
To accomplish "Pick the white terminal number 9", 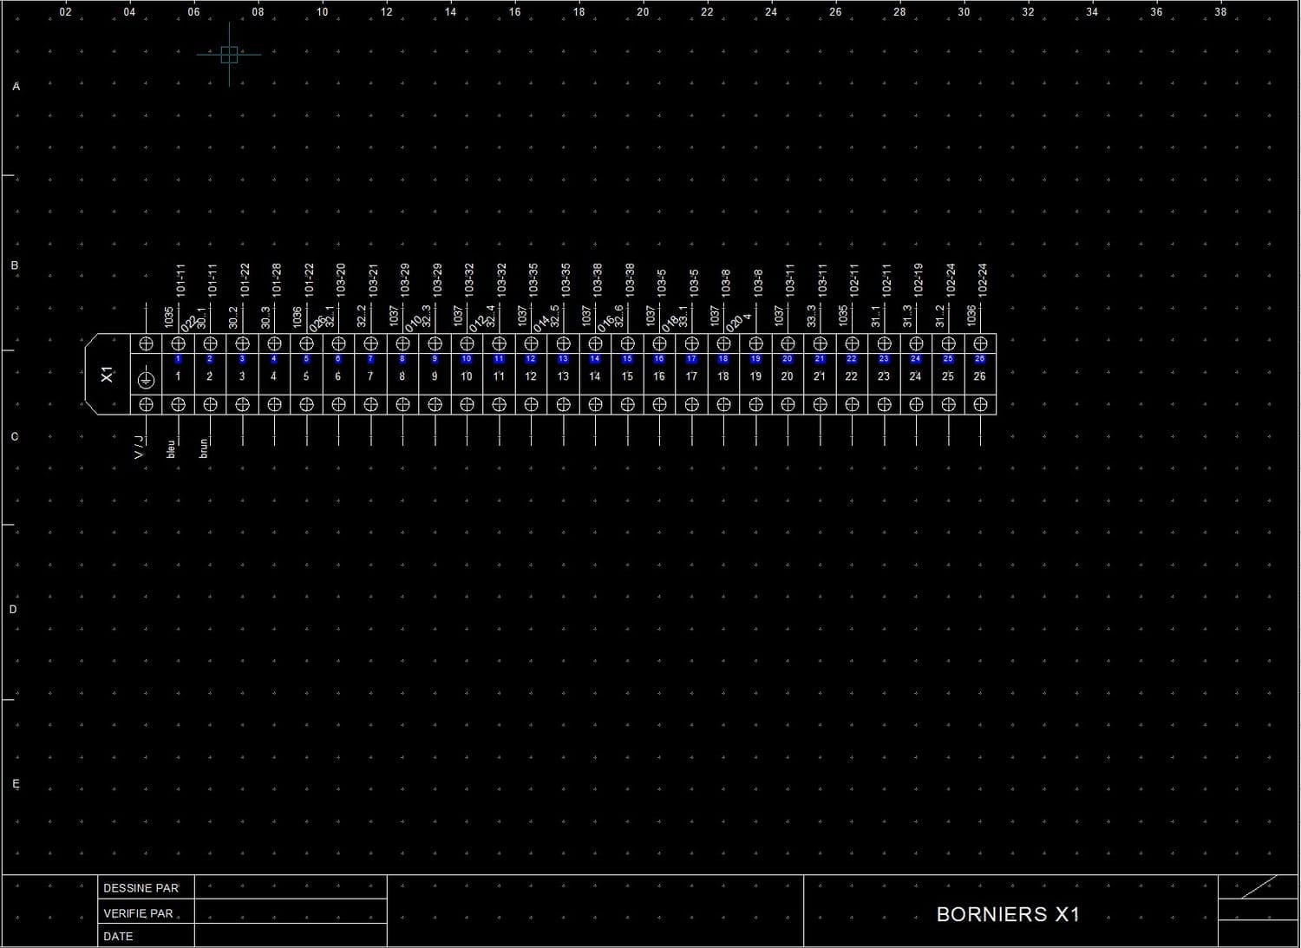I will (x=435, y=376).
